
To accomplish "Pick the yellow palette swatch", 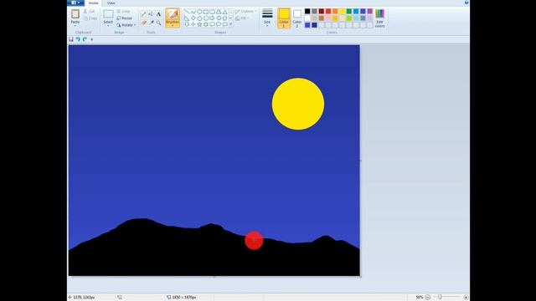I will (x=343, y=11).
